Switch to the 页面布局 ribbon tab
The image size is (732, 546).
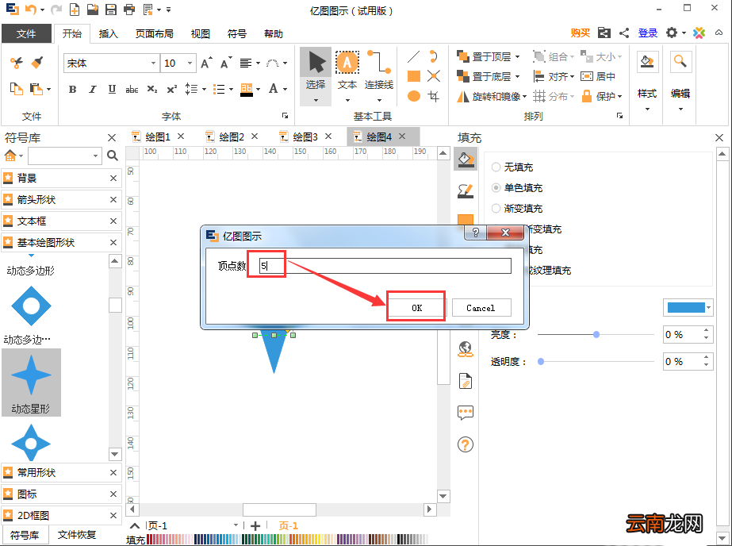pos(154,33)
